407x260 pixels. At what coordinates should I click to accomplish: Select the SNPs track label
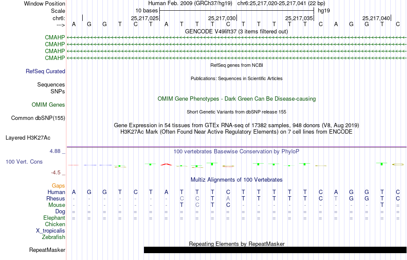[x=58, y=91]
